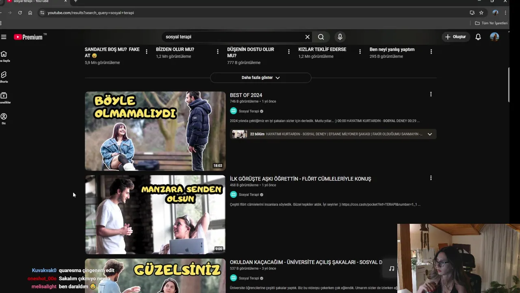Open options for Ben neyi yanlış yaptım short
Image resolution: width=520 pixels, height=293 pixels.
click(x=431, y=52)
